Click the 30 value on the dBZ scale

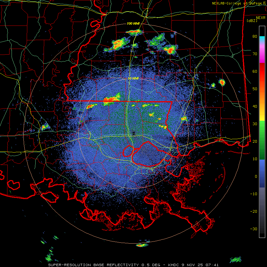[255, 124]
